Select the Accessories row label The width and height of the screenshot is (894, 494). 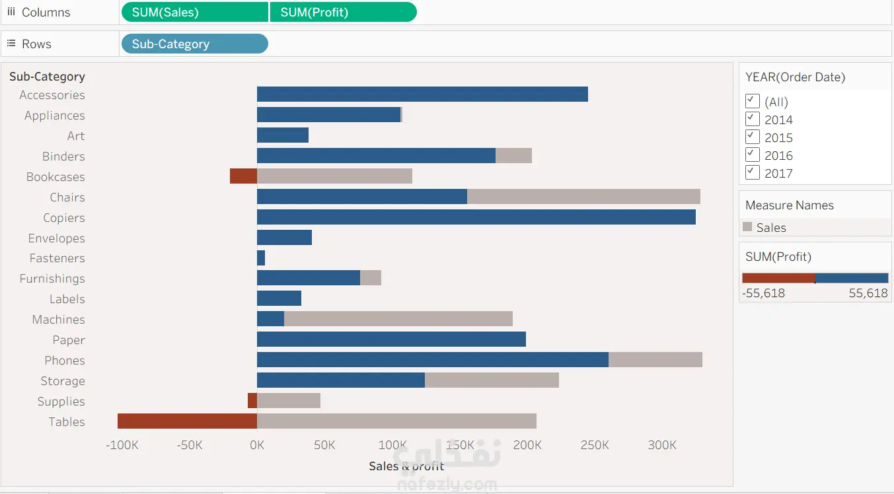click(x=52, y=95)
